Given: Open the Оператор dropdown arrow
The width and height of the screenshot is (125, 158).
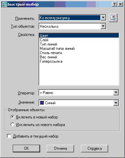Looking at the screenshot, I should click(116, 93).
